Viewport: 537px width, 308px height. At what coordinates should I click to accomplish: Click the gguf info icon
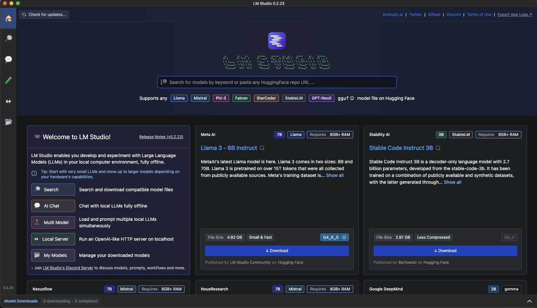352,98
